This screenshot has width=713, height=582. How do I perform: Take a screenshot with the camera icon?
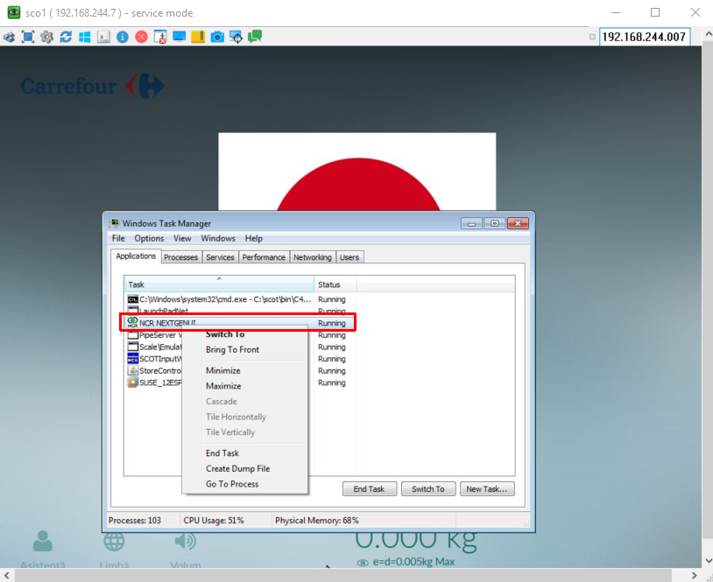pyautogui.click(x=217, y=37)
